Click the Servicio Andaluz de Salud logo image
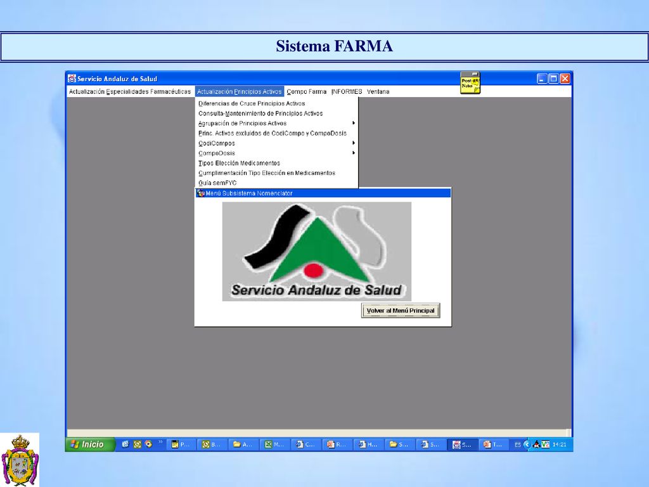649x487 pixels. click(x=317, y=251)
